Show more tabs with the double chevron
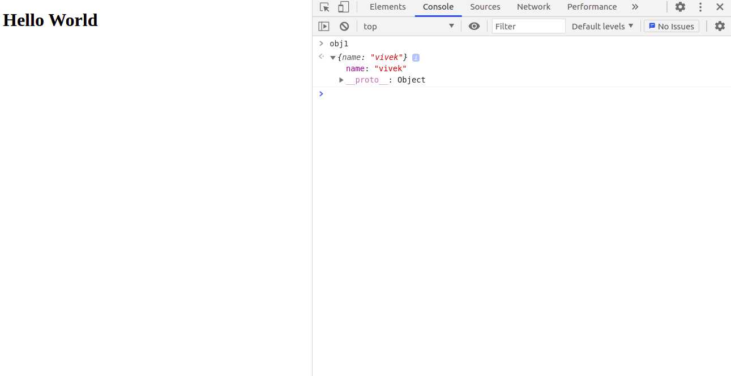 pyautogui.click(x=635, y=7)
